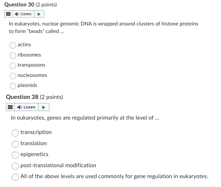
Task: Select "transcription" for Question 38
Action: click(x=15, y=133)
